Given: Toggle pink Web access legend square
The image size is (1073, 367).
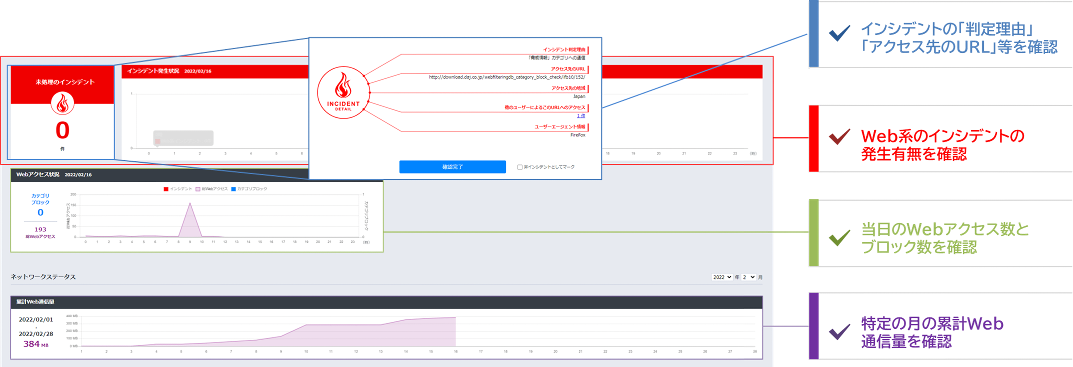Looking at the screenshot, I should point(198,189).
